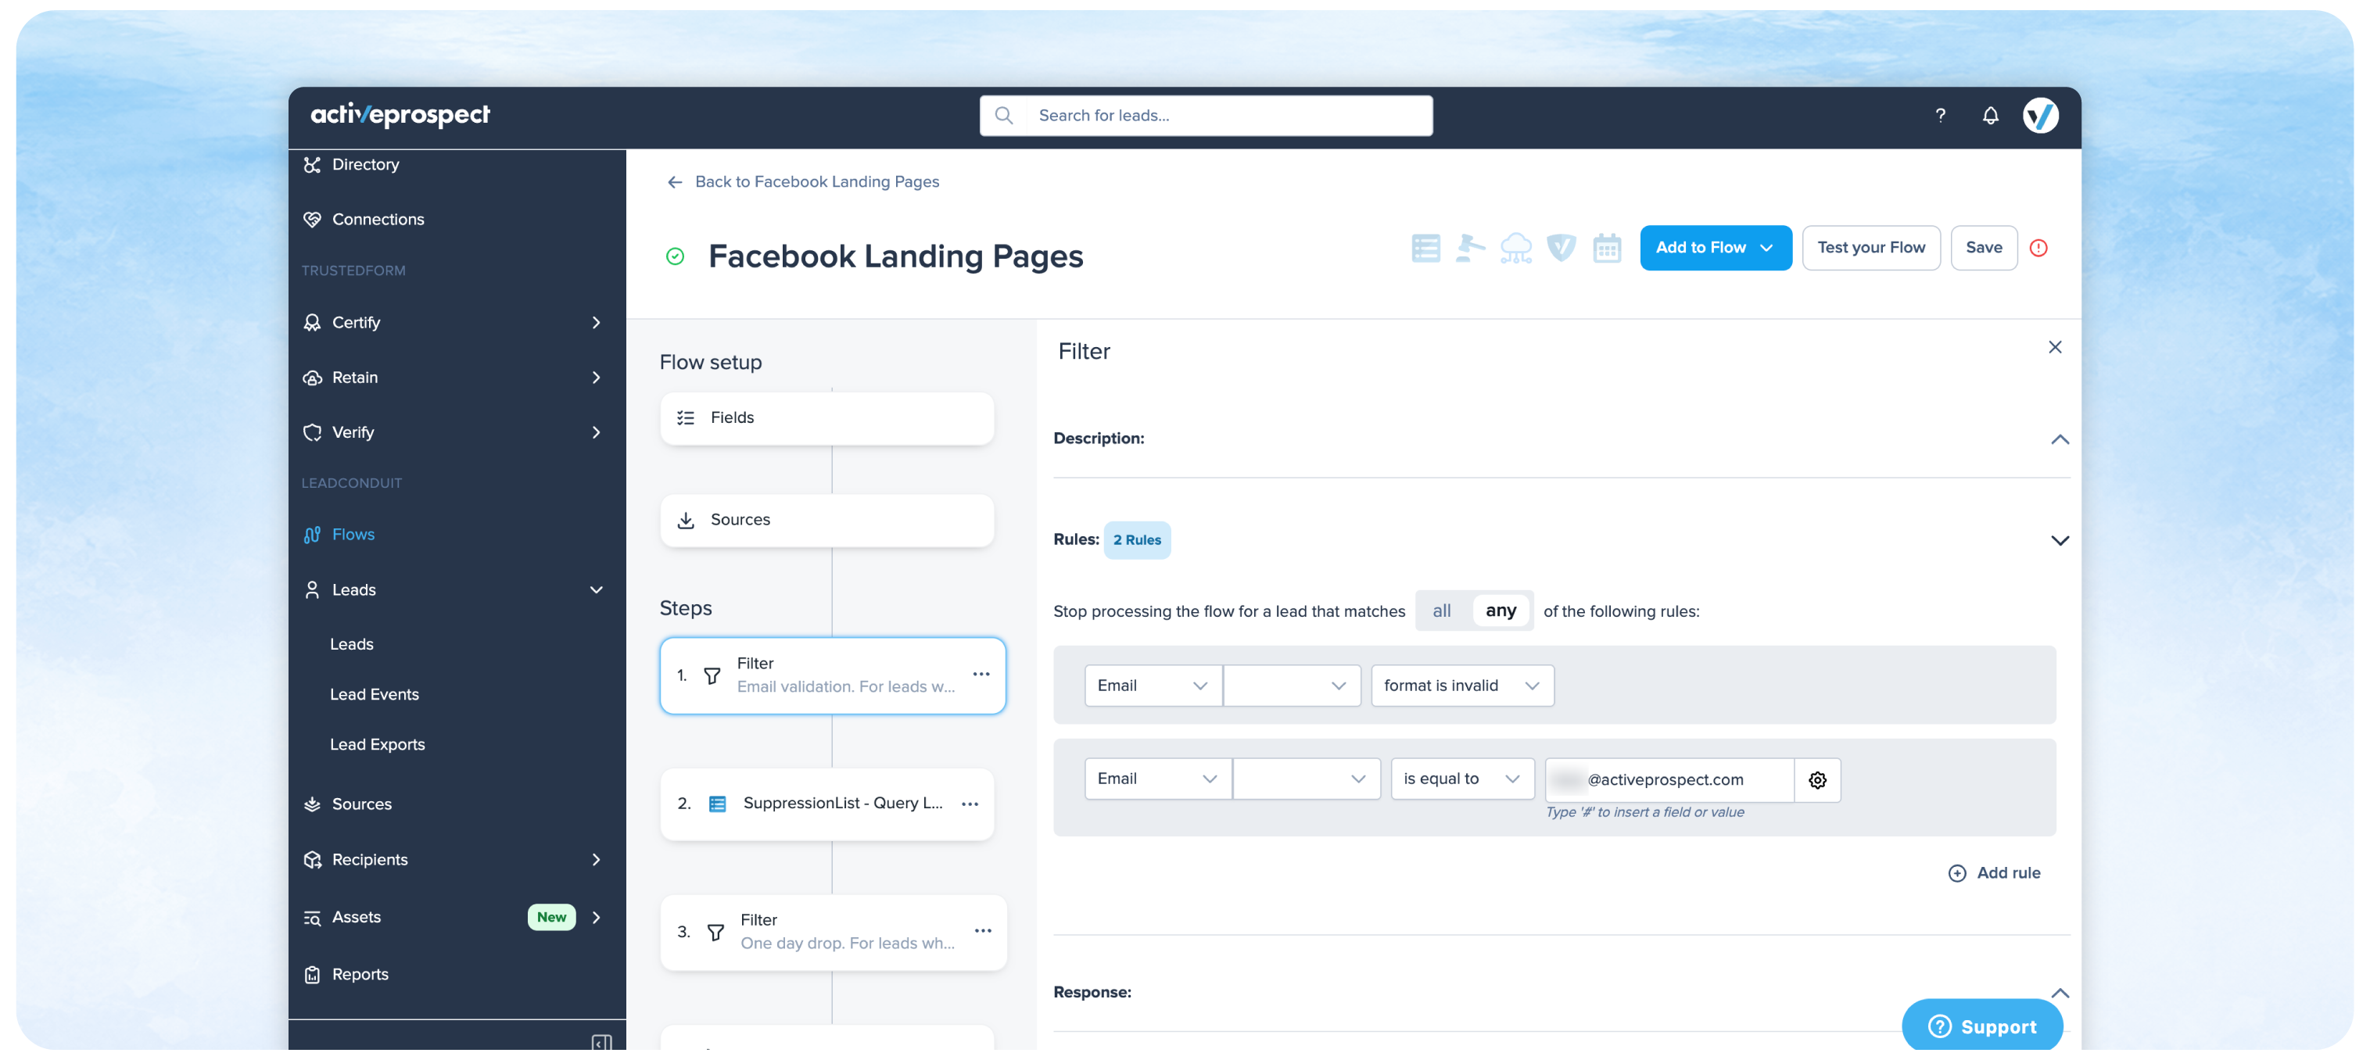2370x1060 pixels.
Task: Open 'format is invalid' operator dropdown
Action: click(x=1462, y=686)
